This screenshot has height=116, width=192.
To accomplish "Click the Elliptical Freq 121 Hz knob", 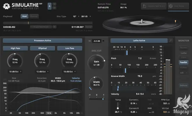I will coord(42,61).
